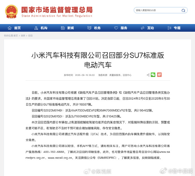Click the share icon
Viewport: 195px width, 176px height.
(148, 75)
